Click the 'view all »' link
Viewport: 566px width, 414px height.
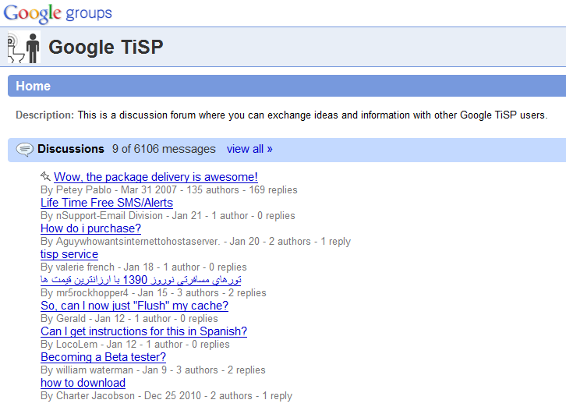coord(249,149)
